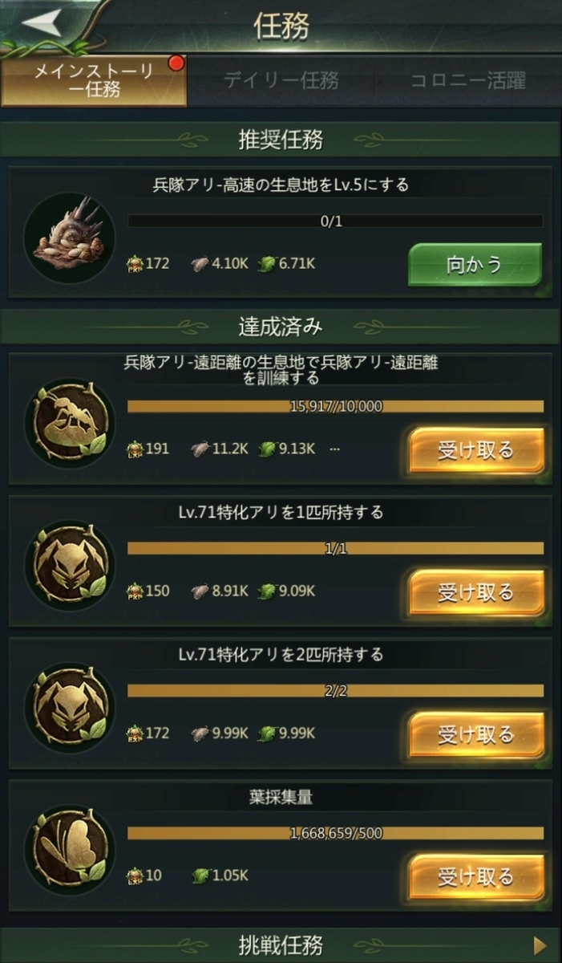Open the コロニー活躍 tab

click(468, 80)
